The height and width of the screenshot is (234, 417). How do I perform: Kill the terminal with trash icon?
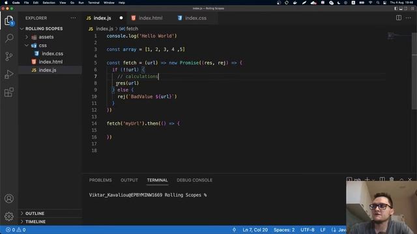392,179
